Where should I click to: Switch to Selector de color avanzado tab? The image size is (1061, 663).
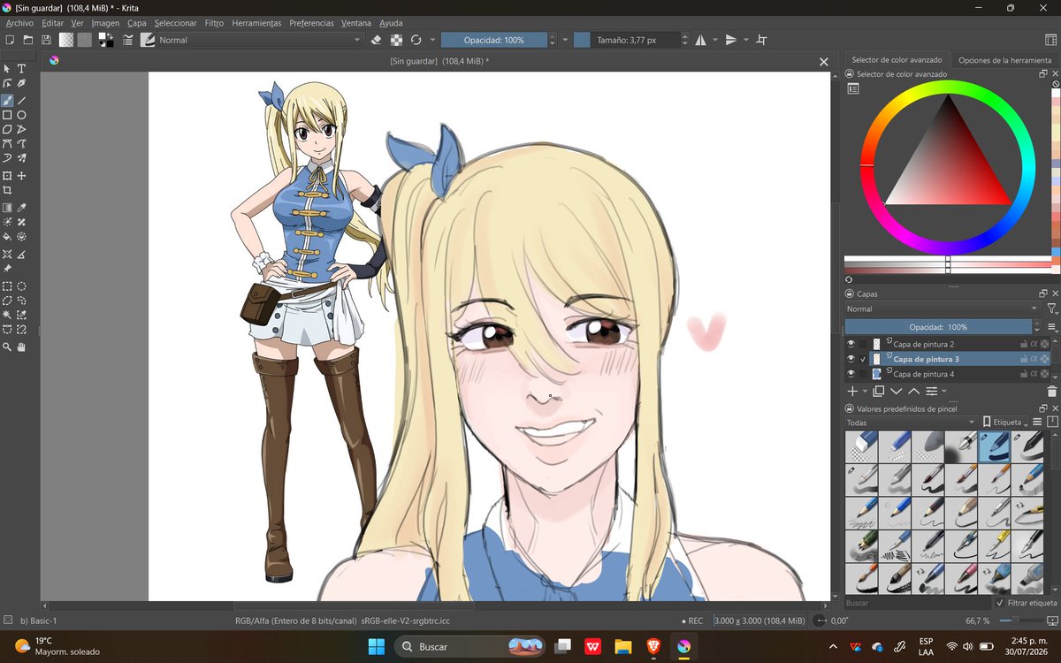click(x=897, y=60)
